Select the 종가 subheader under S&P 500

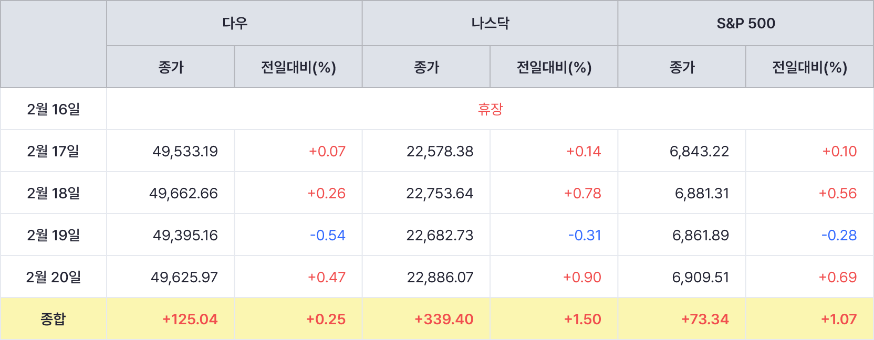682,67
